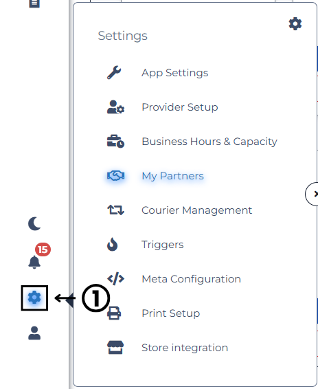Click the flame icon for Triggers
This screenshot has height=389, width=318.
112,245
